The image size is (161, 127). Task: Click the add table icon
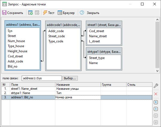point(30,13)
